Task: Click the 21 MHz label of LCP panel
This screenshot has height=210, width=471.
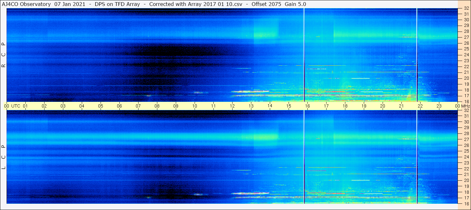Action: click(466, 175)
